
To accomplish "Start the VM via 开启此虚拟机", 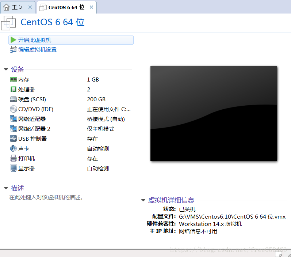I will coord(71,40).
